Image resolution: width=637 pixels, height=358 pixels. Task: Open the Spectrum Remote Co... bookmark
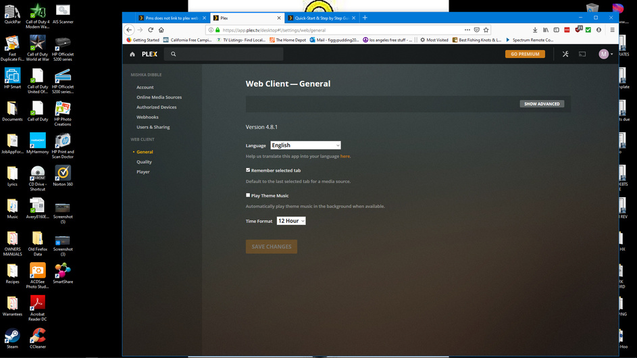pos(530,40)
